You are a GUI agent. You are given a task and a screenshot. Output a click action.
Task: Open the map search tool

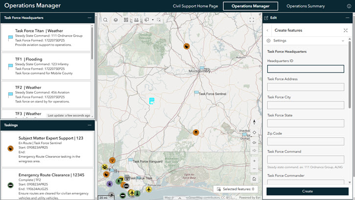coord(105,20)
